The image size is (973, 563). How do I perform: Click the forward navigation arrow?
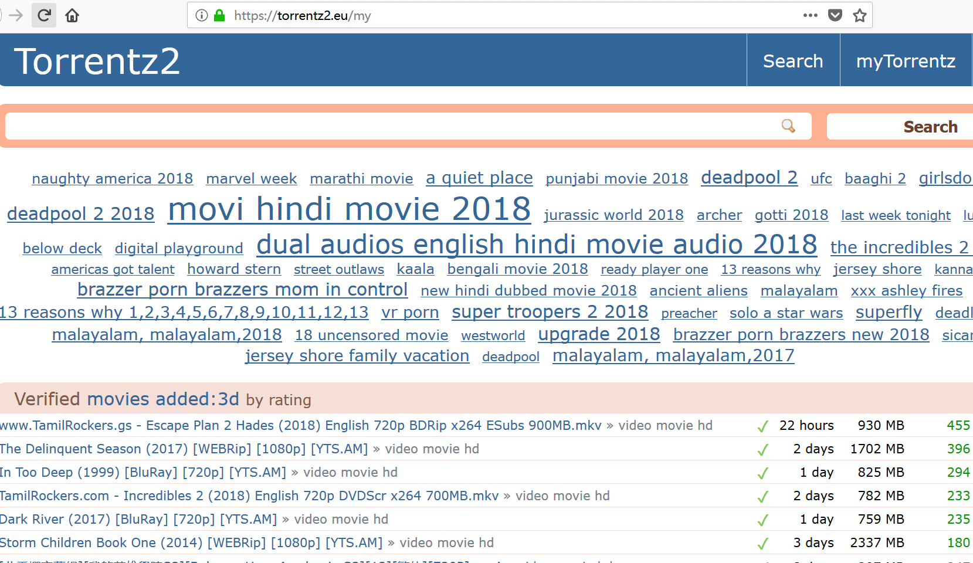tap(16, 15)
